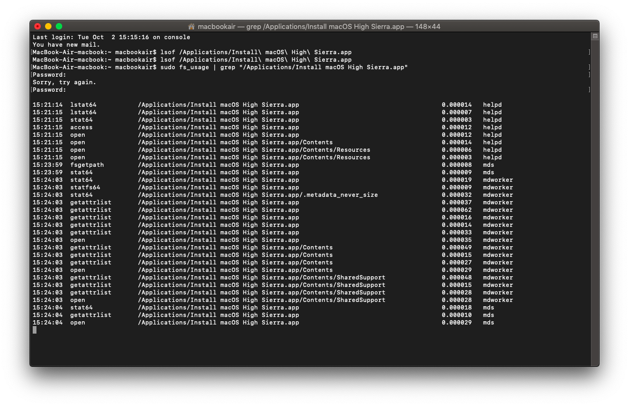Click the 'access' syscall entry

point(82,127)
